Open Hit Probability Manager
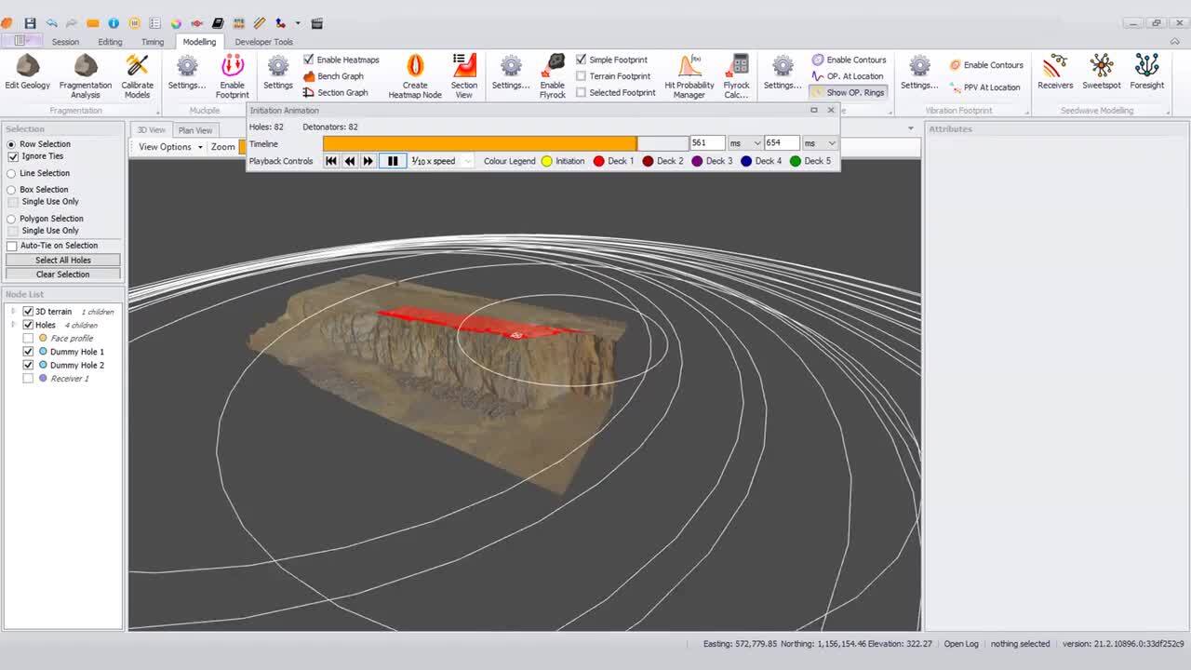1191x670 pixels. tap(689, 75)
